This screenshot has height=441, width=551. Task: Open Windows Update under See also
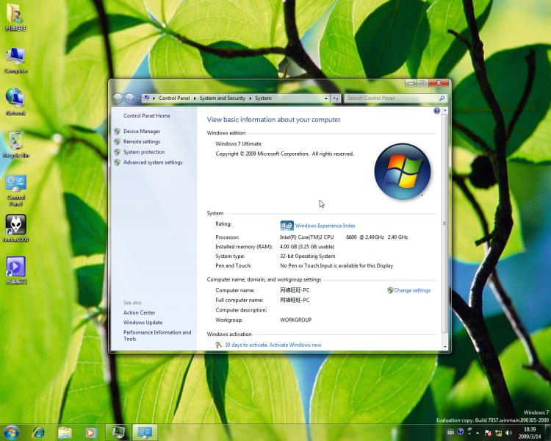point(143,322)
